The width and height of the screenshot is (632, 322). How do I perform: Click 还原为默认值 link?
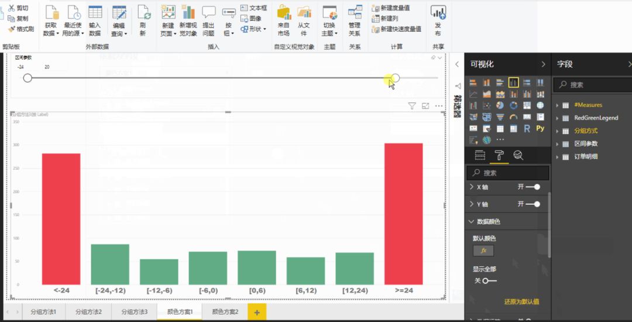521,302
